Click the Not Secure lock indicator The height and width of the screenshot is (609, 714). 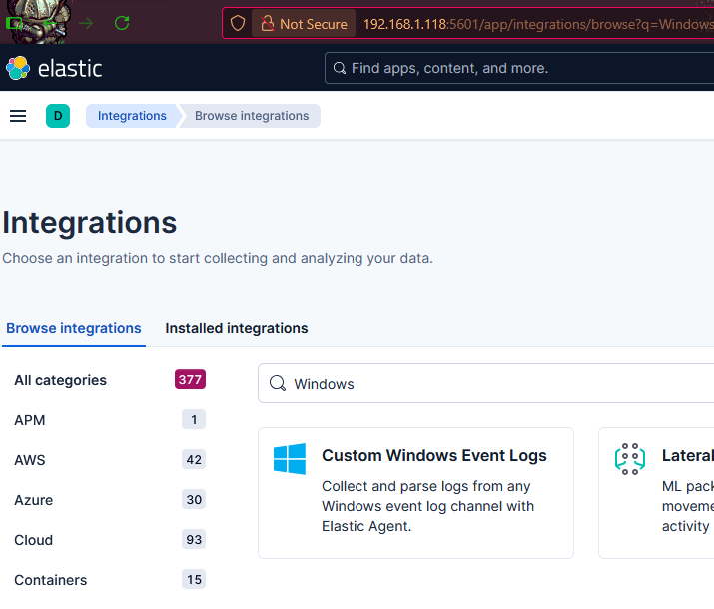pyautogui.click(x=304, y=24)
